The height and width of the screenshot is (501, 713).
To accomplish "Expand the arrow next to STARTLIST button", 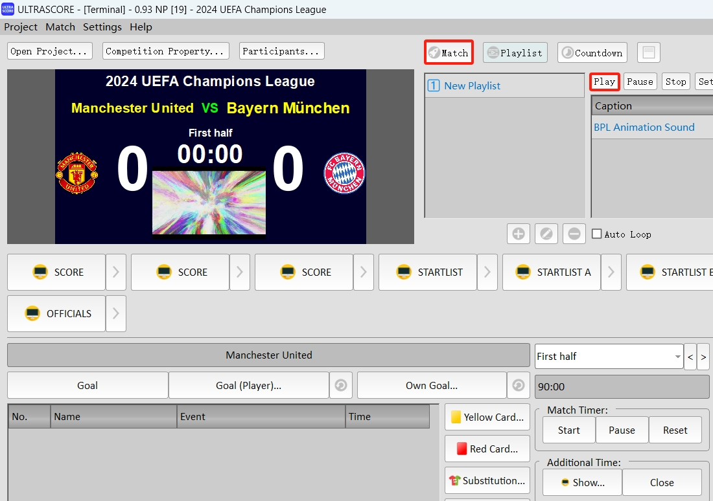I will (487, 272).
